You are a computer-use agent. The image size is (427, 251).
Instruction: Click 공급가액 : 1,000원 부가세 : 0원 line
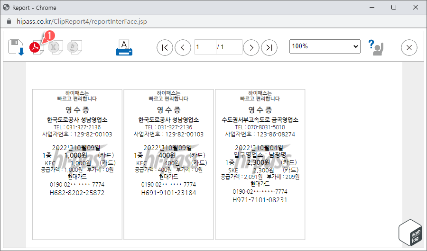[77, 170]
